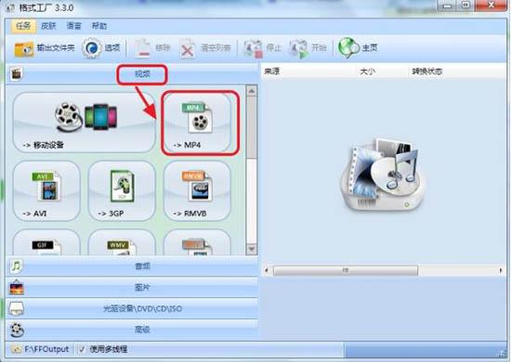Click the 清空列表 clear list icon
This screenshot has height=362, width=511.
click(x=188, y=49)
